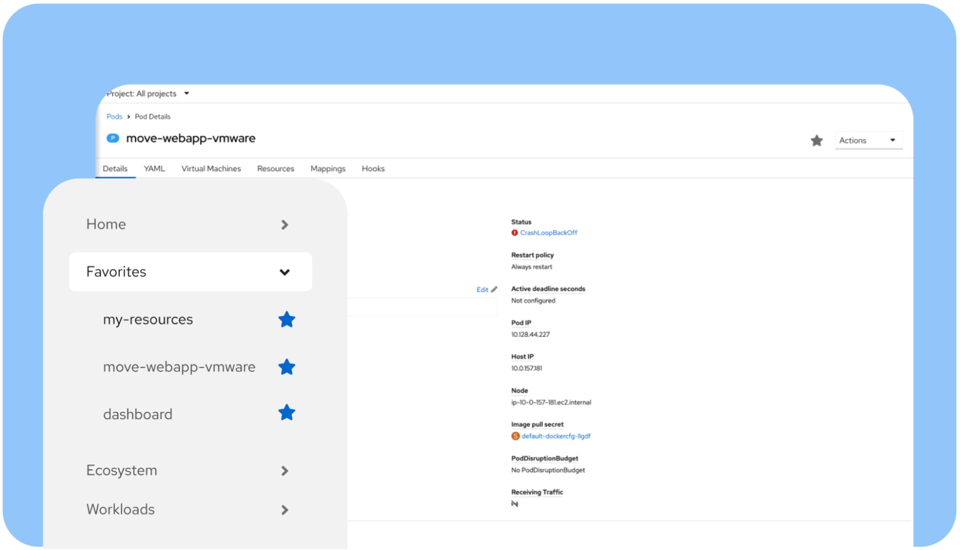960x550 pixels.
Task: Toggle favorite star next to Actions
Action: (x=816, y=141)
